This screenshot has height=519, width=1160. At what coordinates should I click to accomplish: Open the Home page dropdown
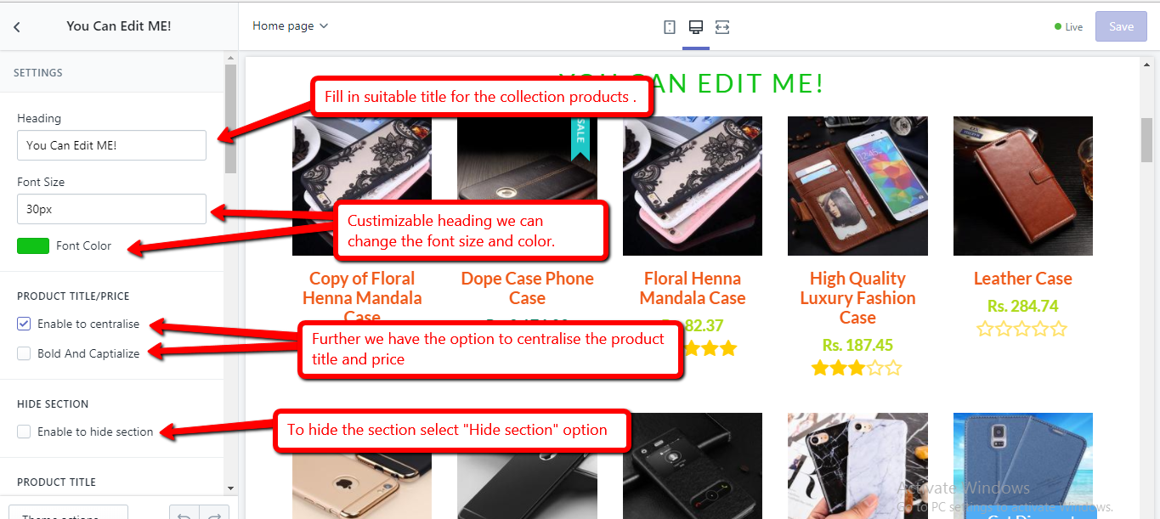[x=290, y=26]
